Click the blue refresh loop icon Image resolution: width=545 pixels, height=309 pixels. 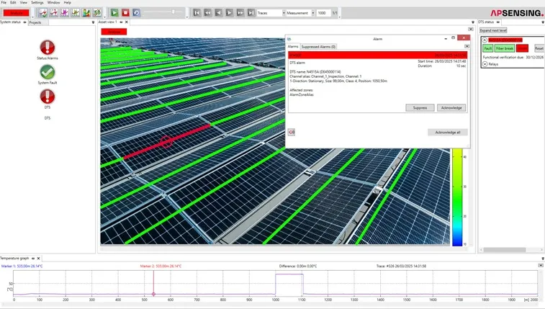[x=136, y=13]
